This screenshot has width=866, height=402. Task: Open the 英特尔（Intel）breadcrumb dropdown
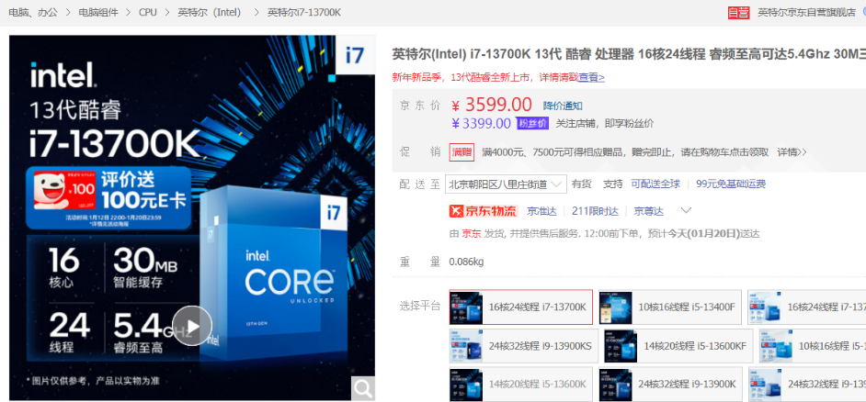tap(210, 12)
